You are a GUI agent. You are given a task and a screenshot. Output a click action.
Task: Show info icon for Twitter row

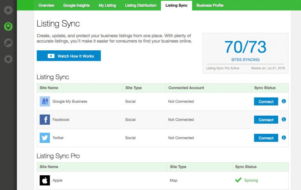click(x=284, y=137)
